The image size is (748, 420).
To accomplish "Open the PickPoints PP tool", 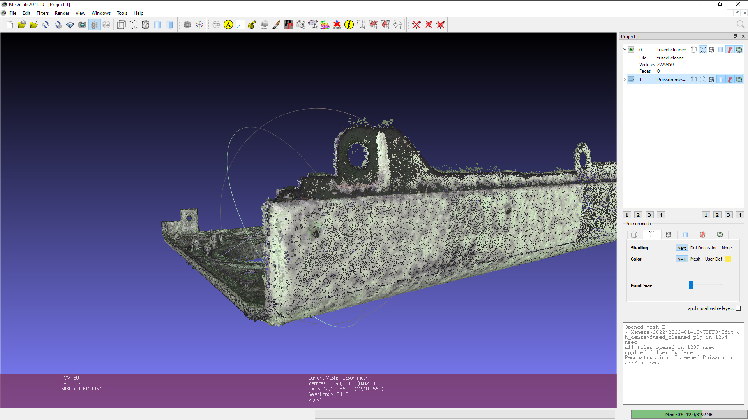I will tap(288, 25).
